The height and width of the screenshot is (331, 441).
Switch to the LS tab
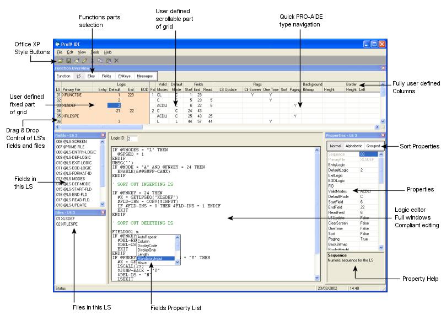pos(78,76)
